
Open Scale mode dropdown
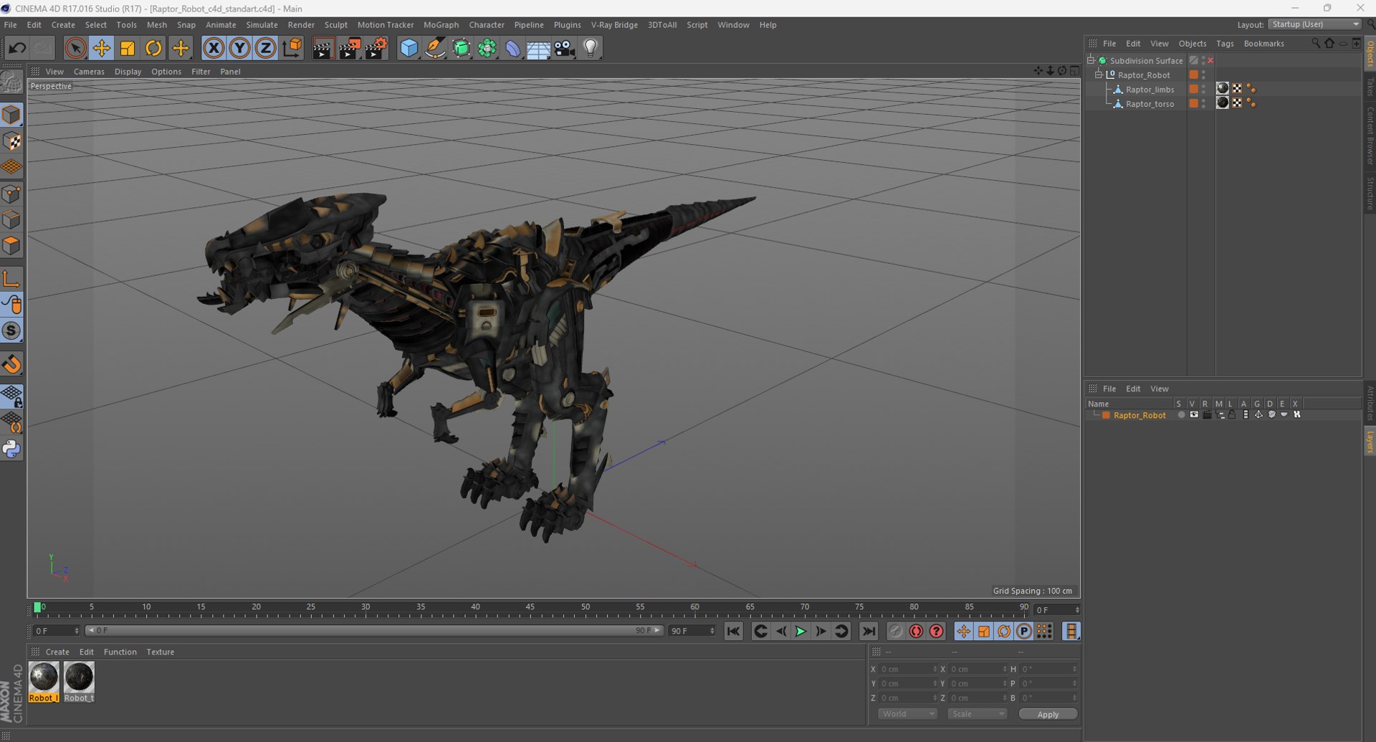point(978,714)
